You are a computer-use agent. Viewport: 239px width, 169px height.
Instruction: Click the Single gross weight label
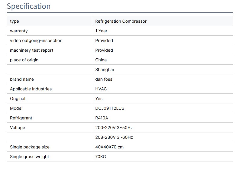30,157
